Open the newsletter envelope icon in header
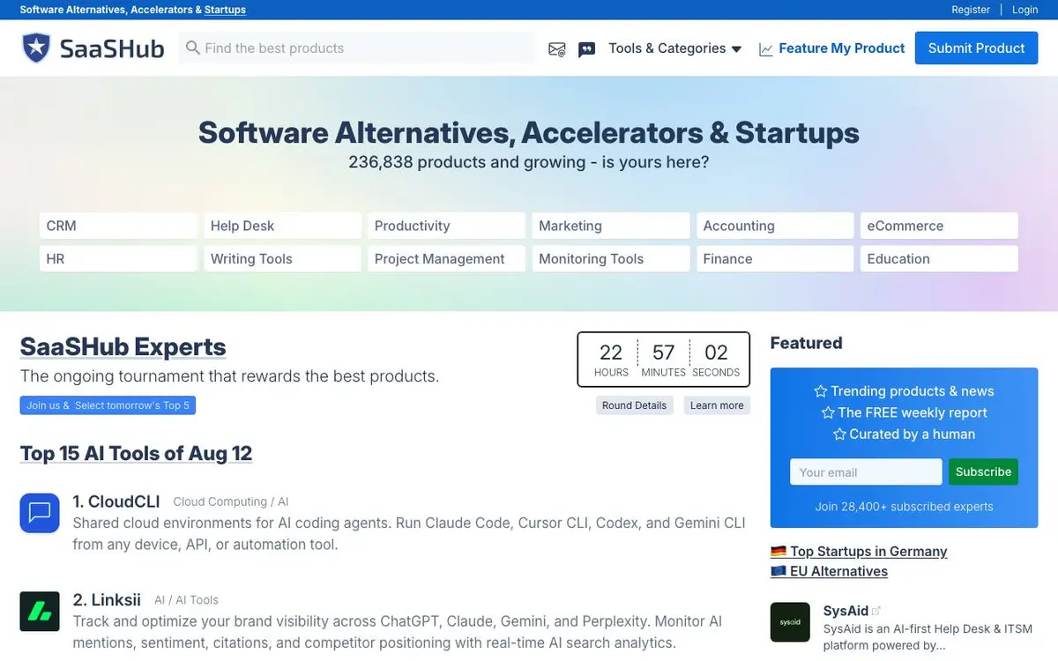The height and width of the screenshot is (661, 1058). tap(556, 49)
